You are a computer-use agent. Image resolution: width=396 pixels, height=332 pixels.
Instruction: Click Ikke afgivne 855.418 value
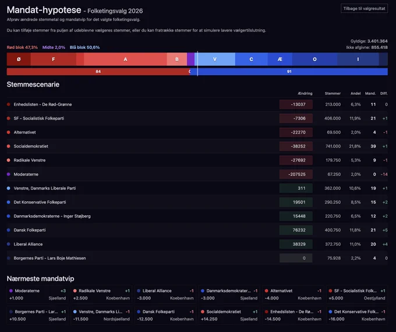coord(367,48)
